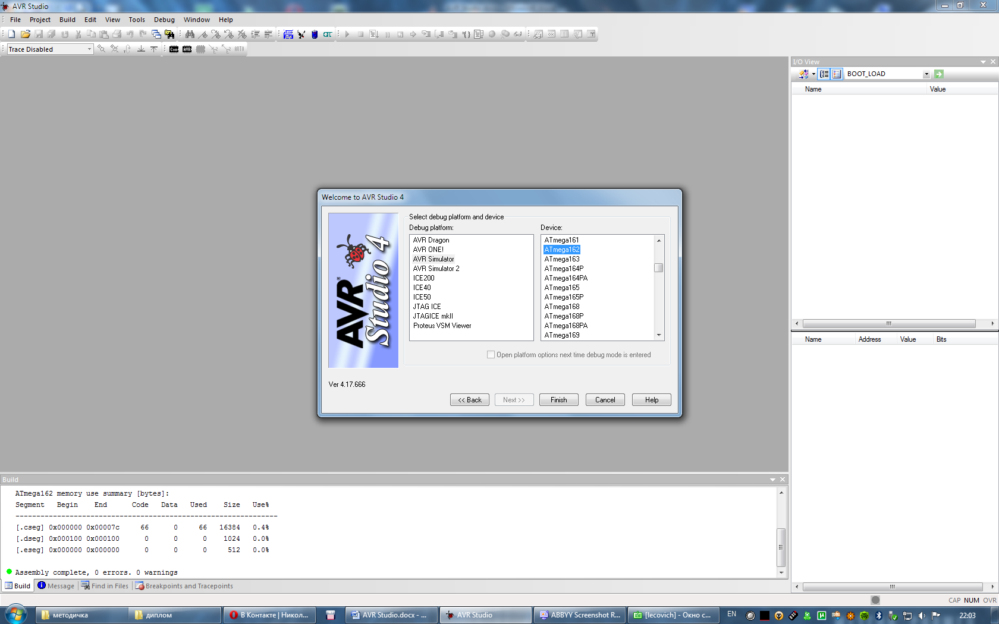Select Proteus VSM Viewer platform
Image resolution: width=999 pixels, height=624 pixels.
coord(442,326)
